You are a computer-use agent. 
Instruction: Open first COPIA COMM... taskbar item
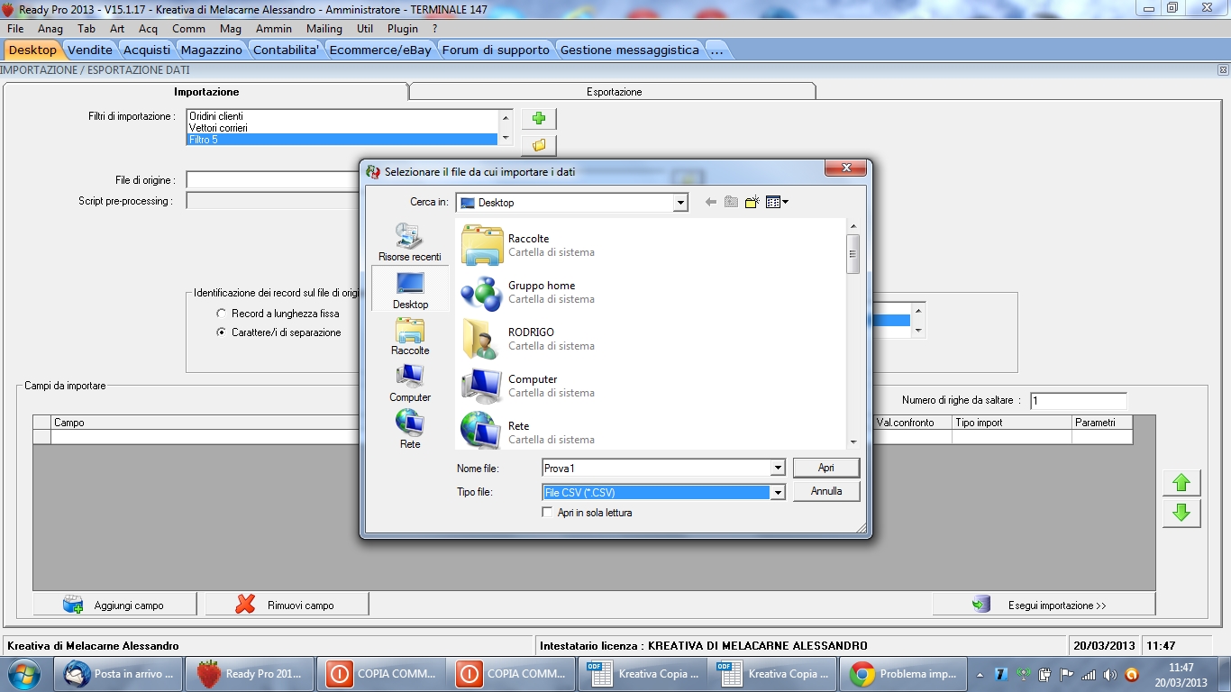[x=380, y=673]
